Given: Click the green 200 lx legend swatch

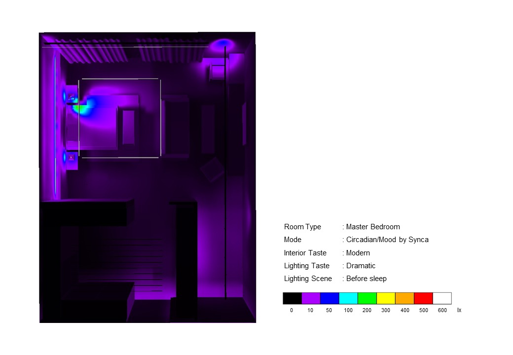Looking at the screenshot, I should click(367, 298).
